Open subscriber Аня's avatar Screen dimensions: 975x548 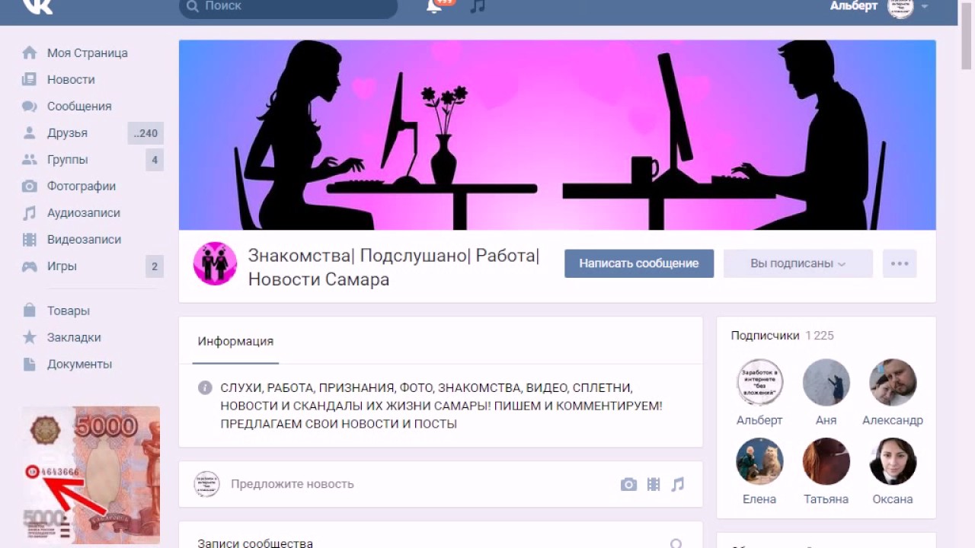(826, 382)
